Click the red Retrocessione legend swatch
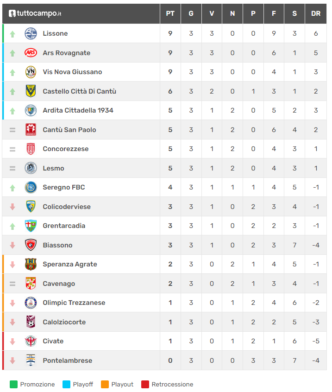The image size is (332, 392). (x=145, y=384)
